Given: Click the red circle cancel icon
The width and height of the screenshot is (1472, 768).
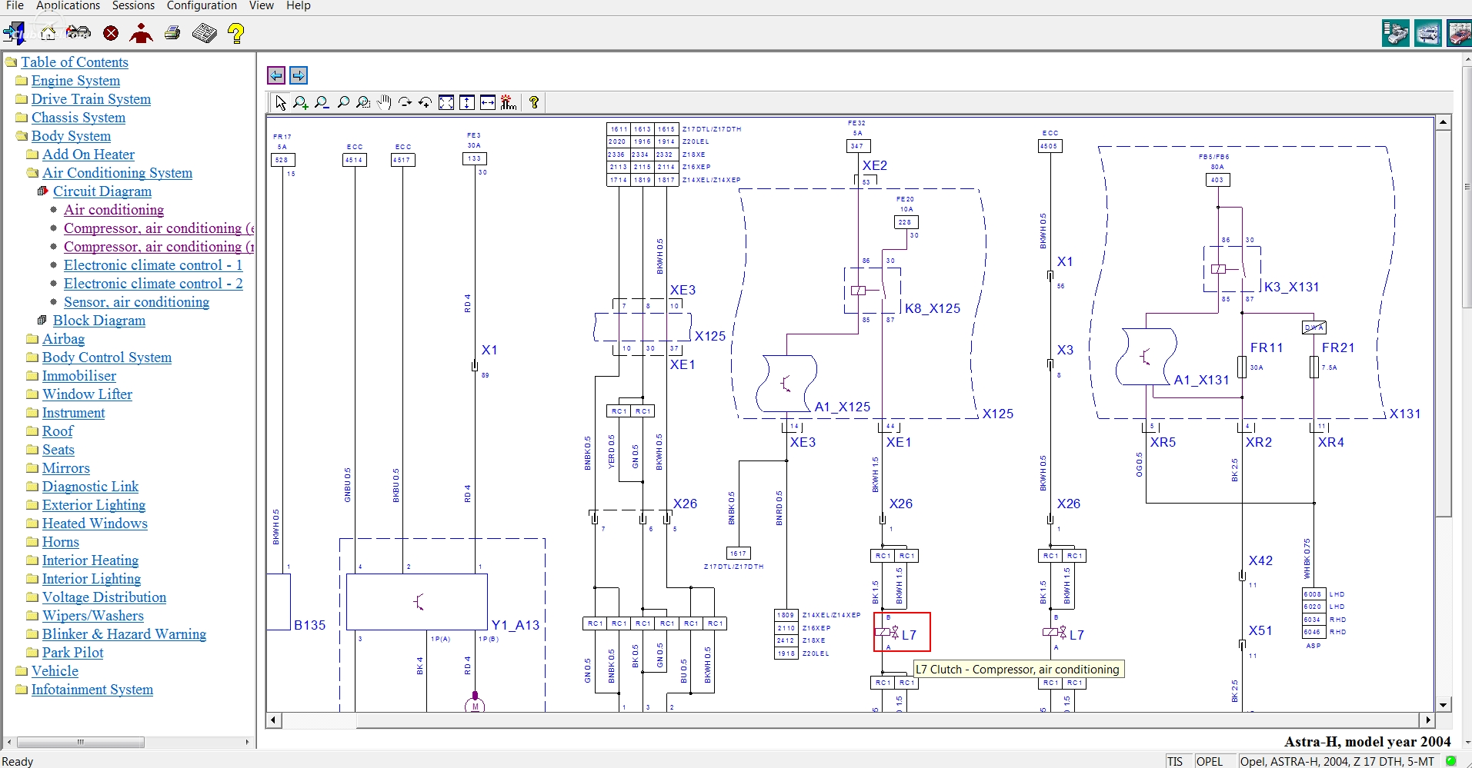Looking at the screenshot, I should (x=111, y=33).
